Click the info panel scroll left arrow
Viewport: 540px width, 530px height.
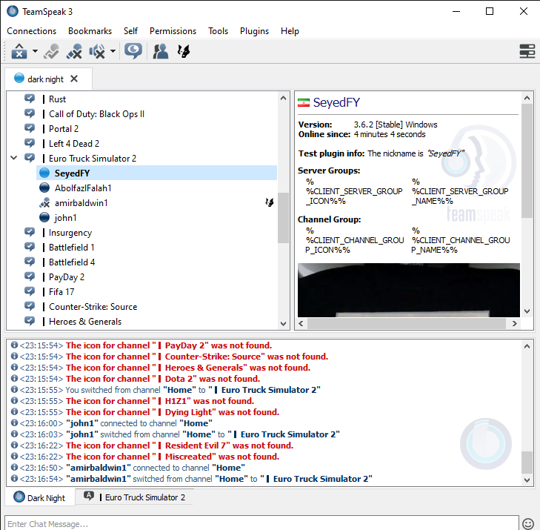[x=301, y=324]
